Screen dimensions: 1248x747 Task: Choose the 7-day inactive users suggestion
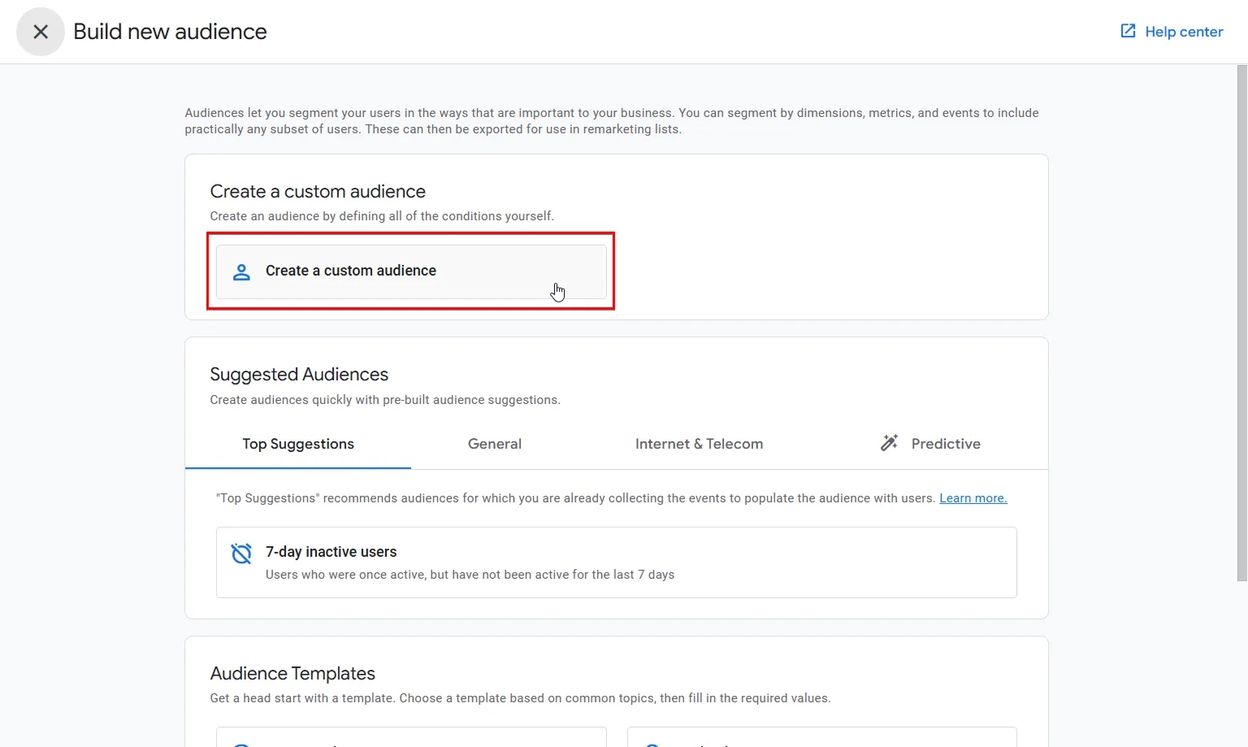point(617,562)
